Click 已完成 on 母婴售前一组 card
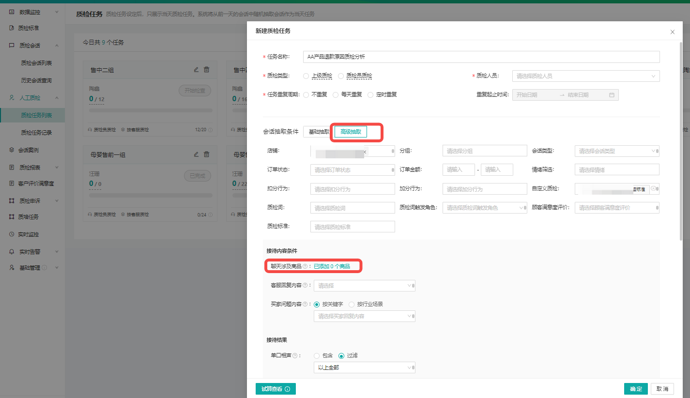 point(198,176)
